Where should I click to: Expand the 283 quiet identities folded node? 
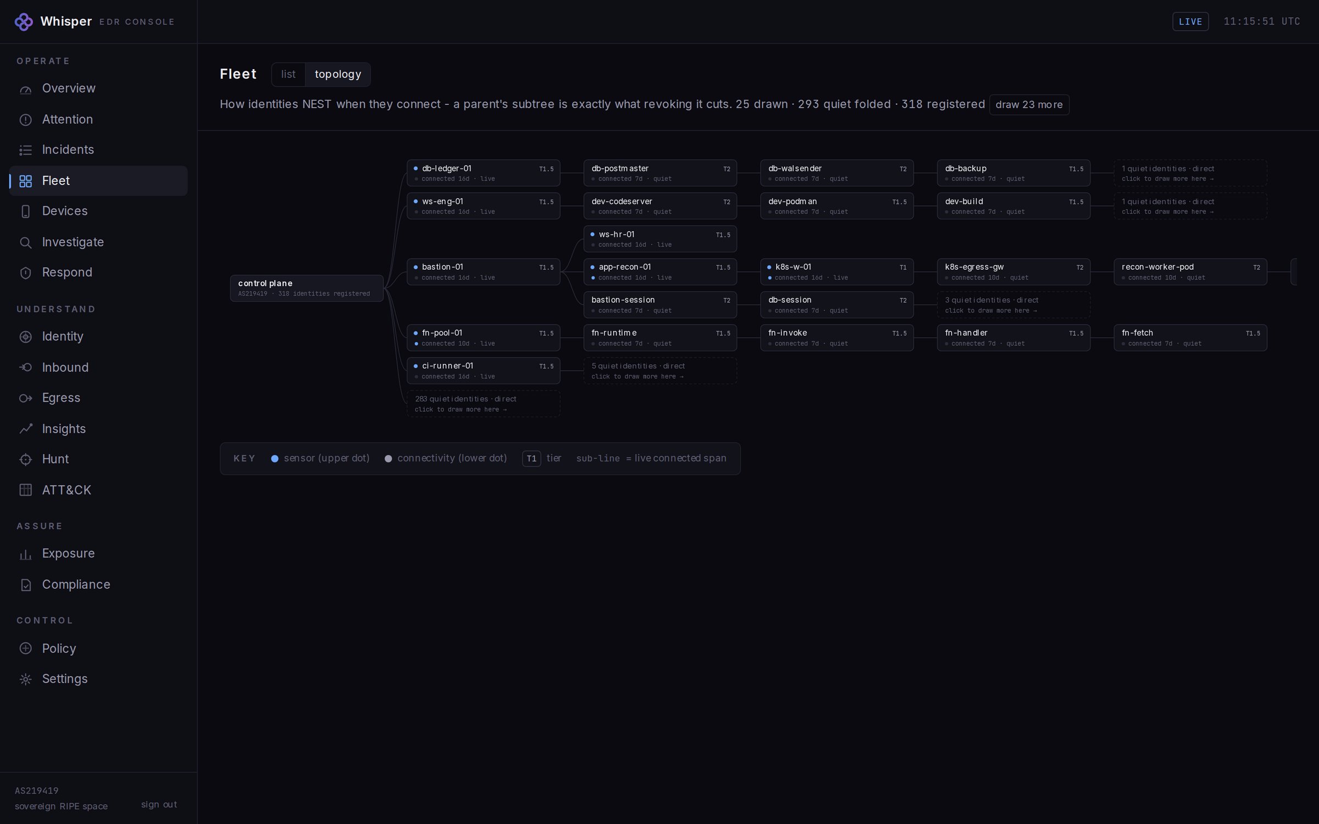point(483,404)
